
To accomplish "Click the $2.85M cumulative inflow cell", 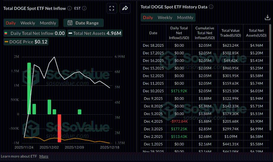I will (x=205, y=129).
